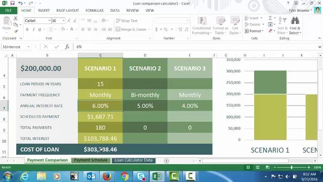Activate the Format Painter brush
The height and width of the screenshot is (182, 323).
click(x=16, y=31)
